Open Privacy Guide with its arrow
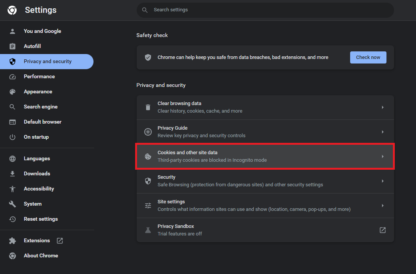416x274 pixels. point(382,132)
